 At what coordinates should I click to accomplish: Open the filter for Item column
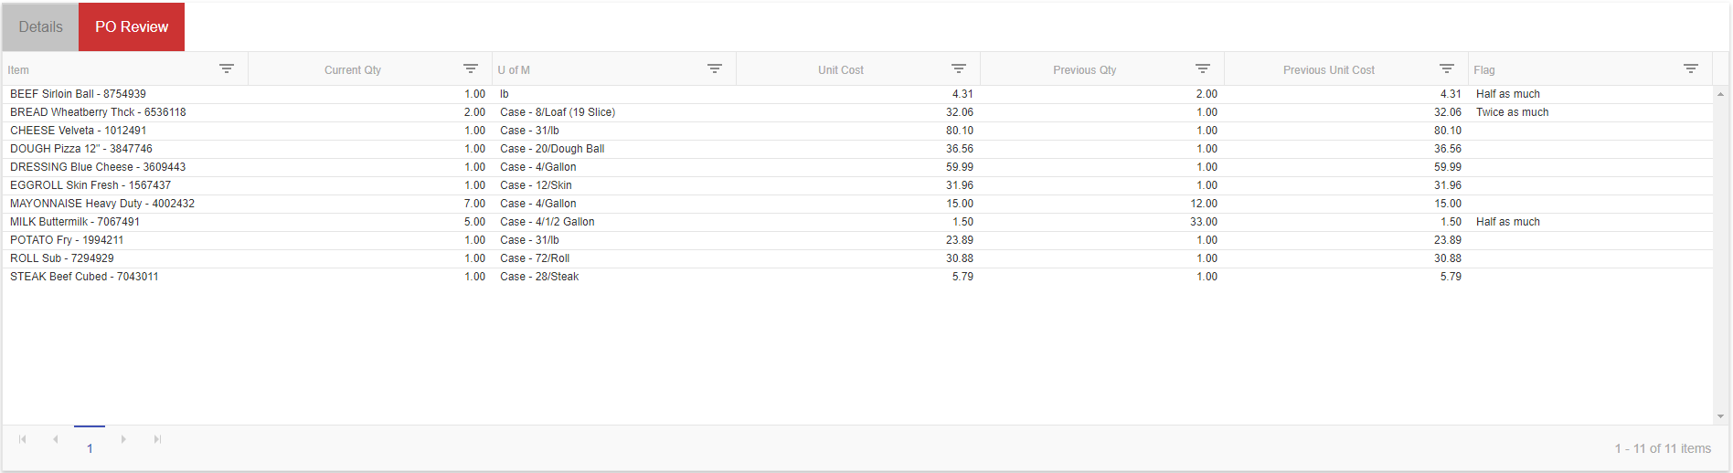(x=227, y=69)
